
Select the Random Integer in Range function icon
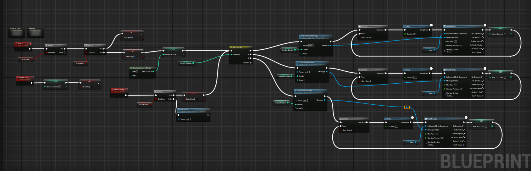pos(131,68)
